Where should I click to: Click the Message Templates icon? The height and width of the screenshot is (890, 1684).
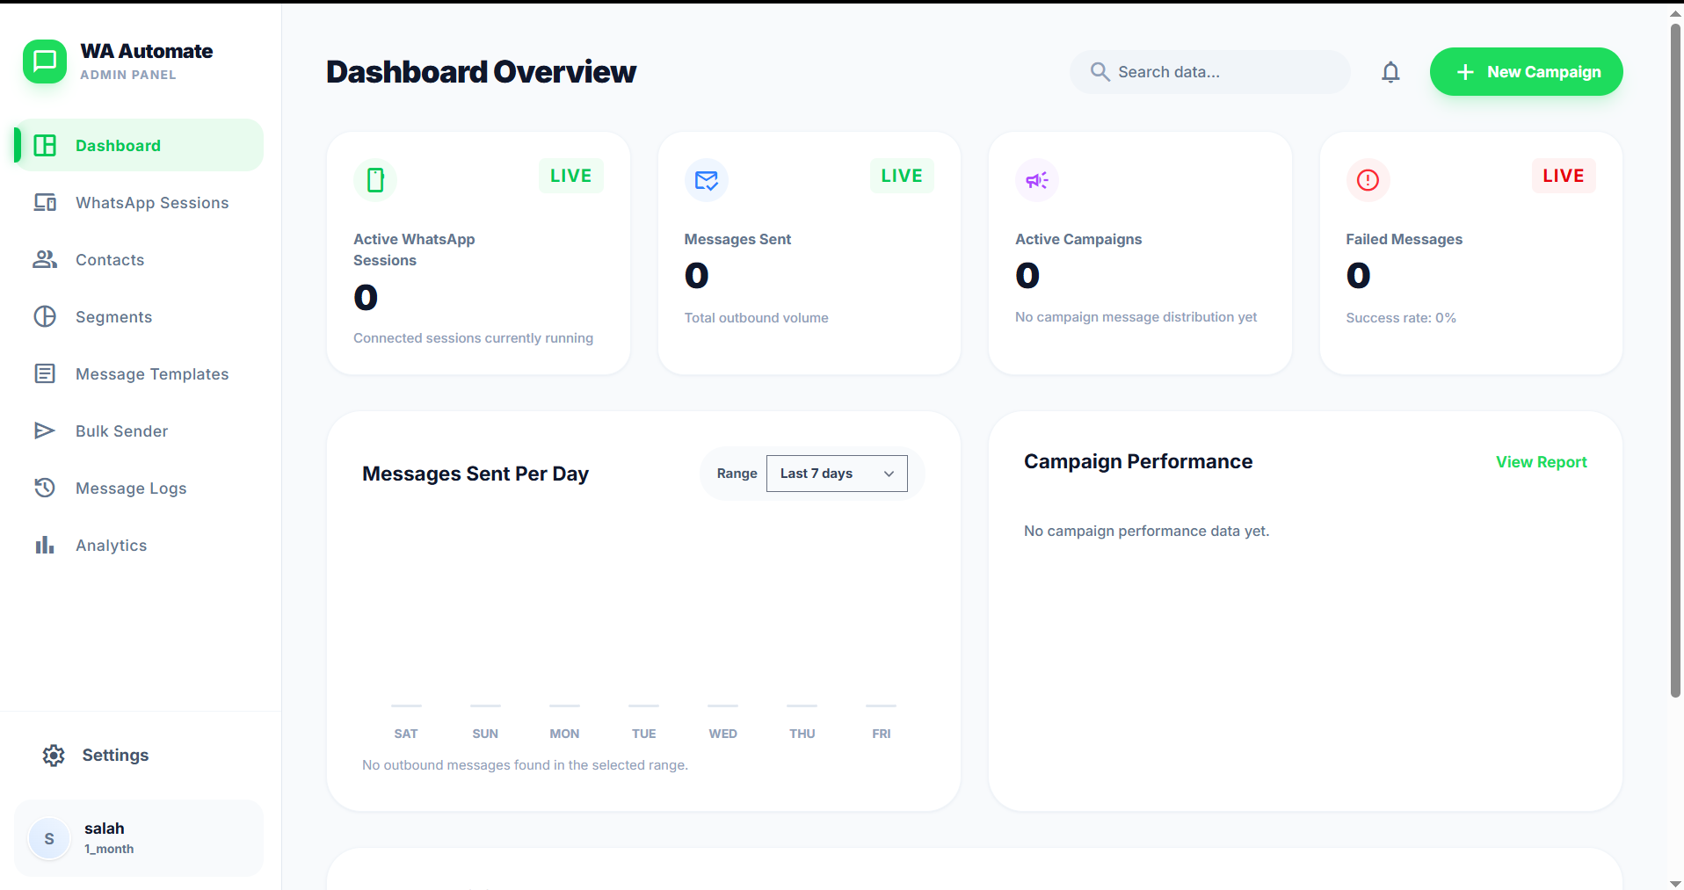pyautogui.click(x=46, y=373)
